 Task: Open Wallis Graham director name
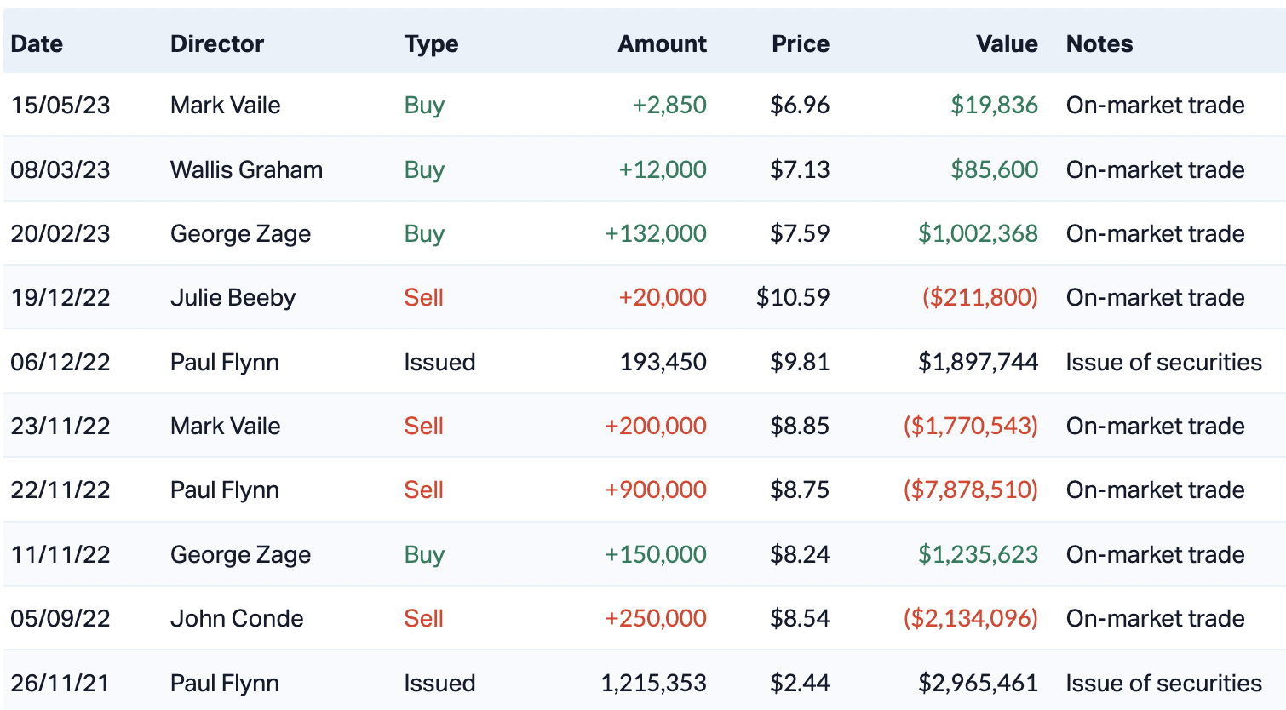coord(246,169)
